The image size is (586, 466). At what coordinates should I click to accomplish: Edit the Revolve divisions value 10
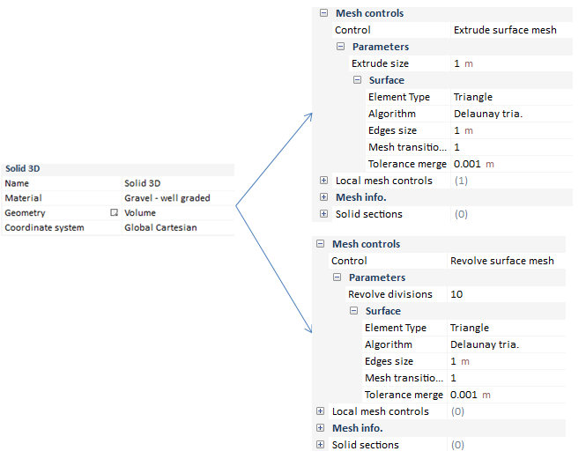click(x=506, y=294)
